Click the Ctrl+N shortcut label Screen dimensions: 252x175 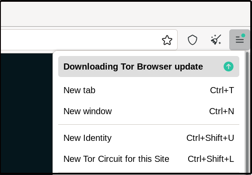[221, 111]
